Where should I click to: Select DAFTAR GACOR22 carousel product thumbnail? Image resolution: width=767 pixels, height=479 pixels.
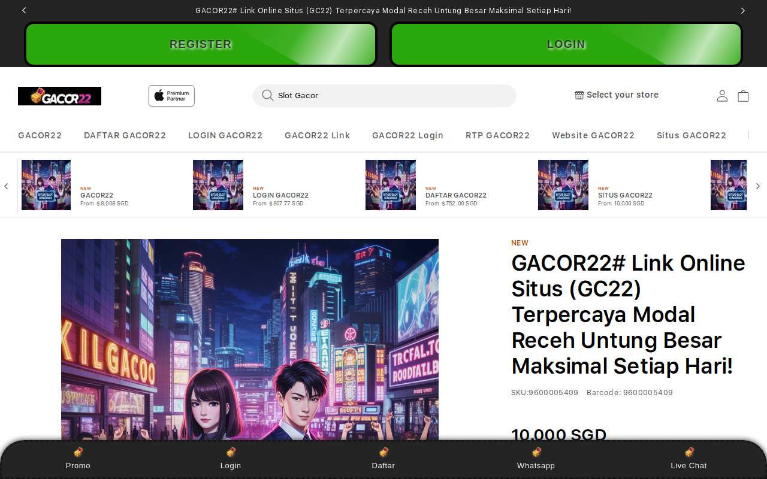coord(391,185)
